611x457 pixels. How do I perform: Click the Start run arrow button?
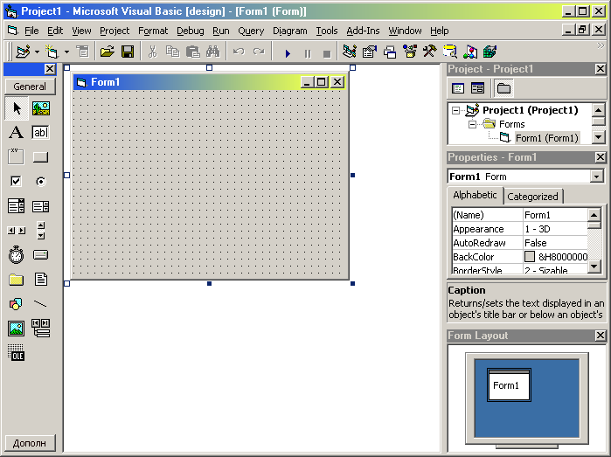pos(288,52)
